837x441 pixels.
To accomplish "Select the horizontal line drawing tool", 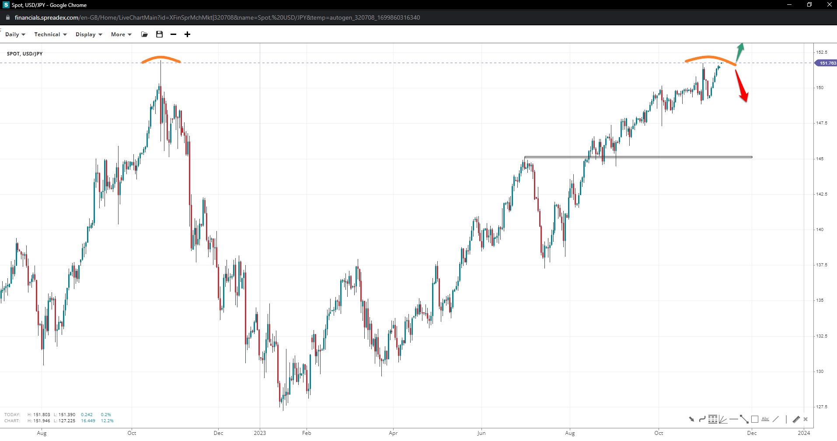I will point(733,419).
